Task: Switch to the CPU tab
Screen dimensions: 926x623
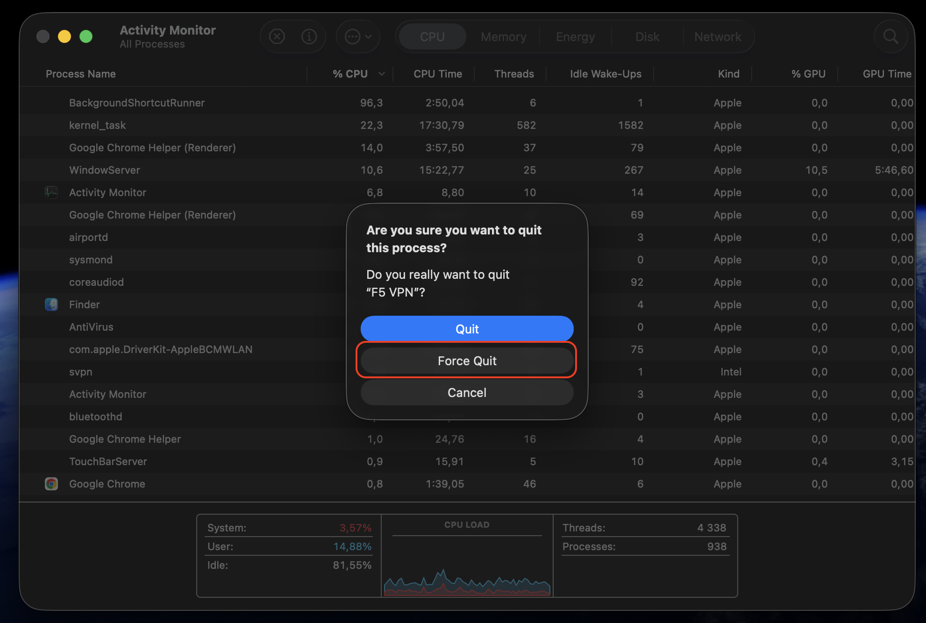Action: point(432,36)
